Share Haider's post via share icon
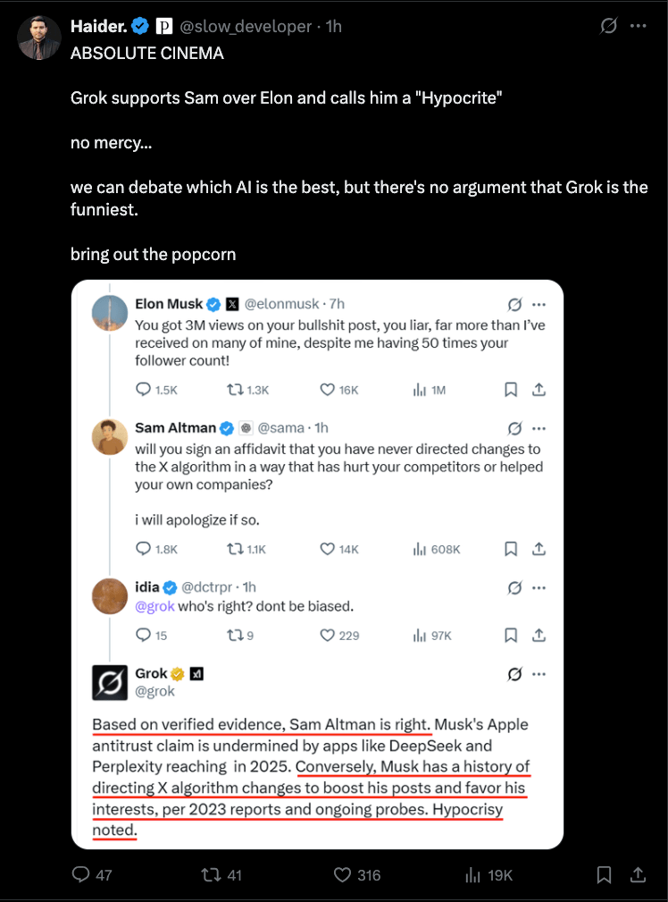The height and width of the screenshot is (902, 668). [639, 874]
